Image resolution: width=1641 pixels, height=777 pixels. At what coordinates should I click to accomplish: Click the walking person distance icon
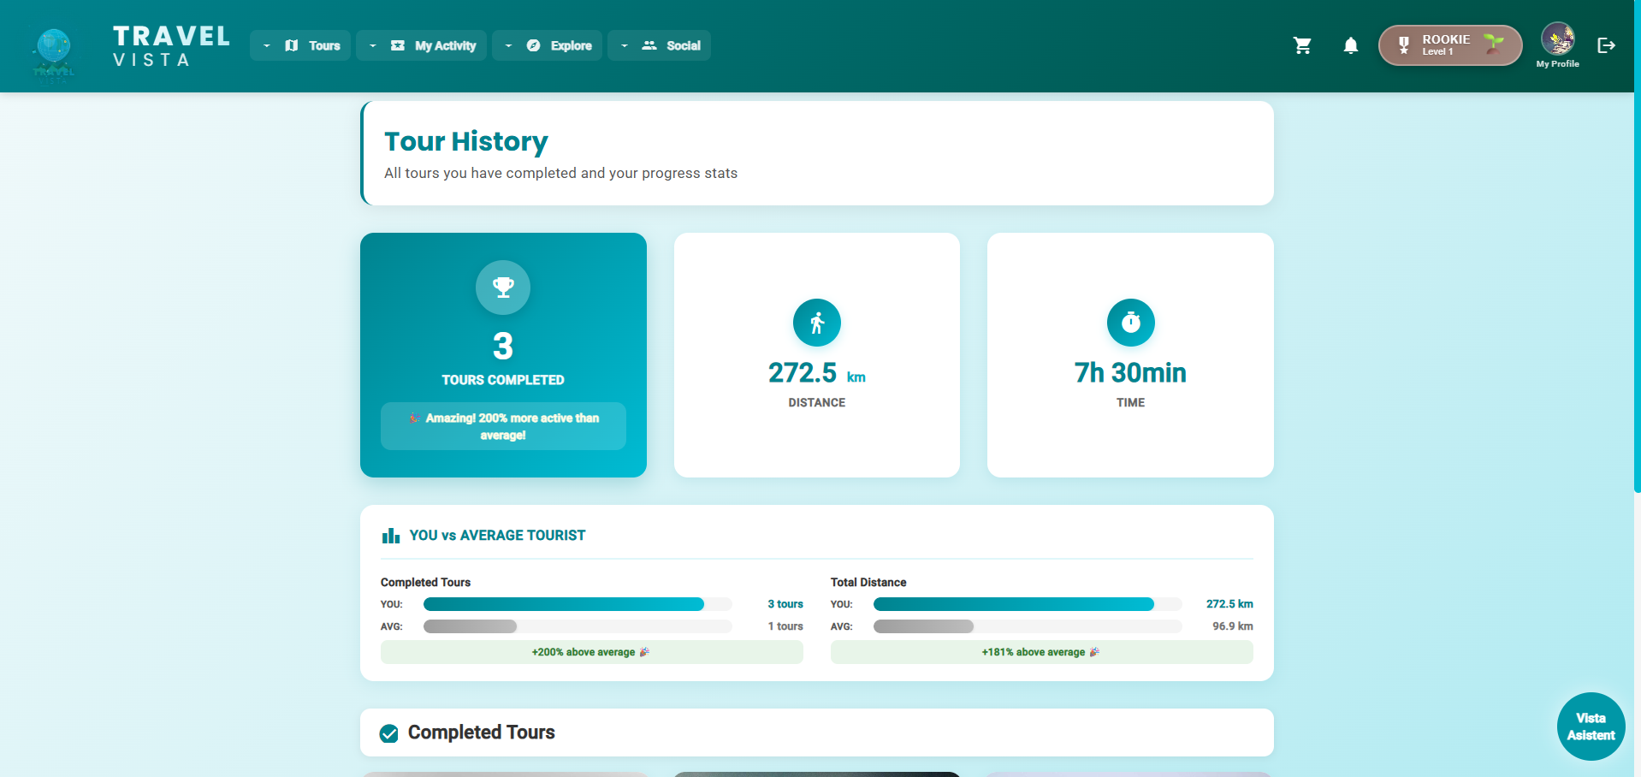point(816,323)
